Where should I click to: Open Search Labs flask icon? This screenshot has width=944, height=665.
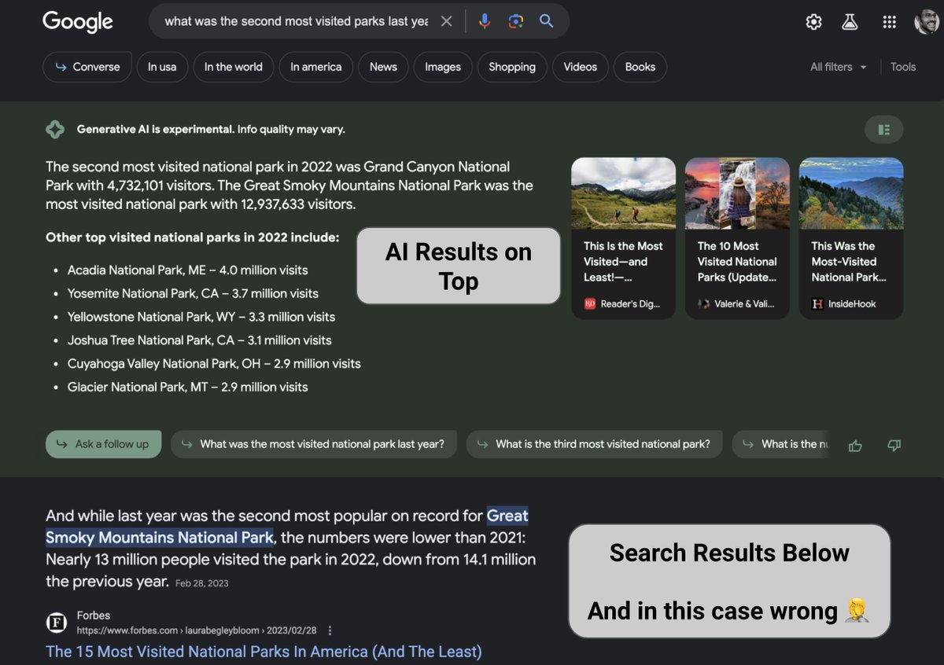click(850, 22)
